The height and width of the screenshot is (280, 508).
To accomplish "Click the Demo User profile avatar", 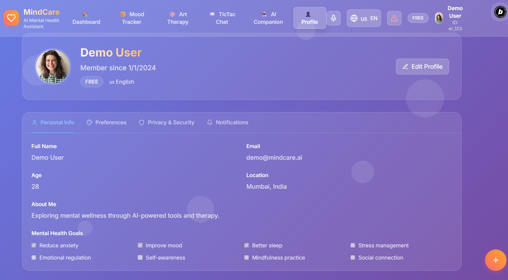I will [439, 18].
